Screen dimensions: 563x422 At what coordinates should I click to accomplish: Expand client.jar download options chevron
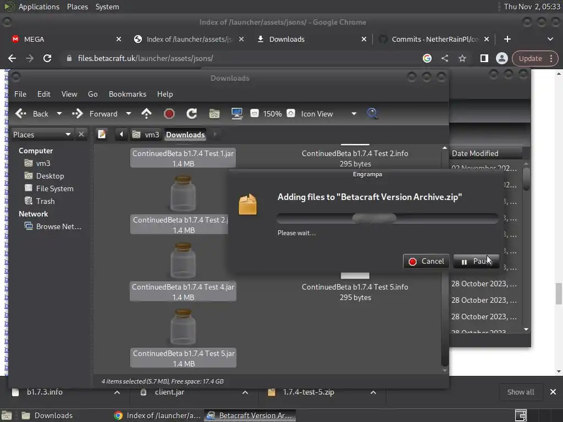click(x=245, y=392)
